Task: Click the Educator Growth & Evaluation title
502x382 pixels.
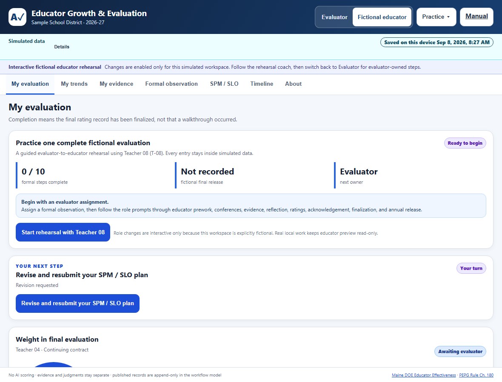Action: point(89,14)
